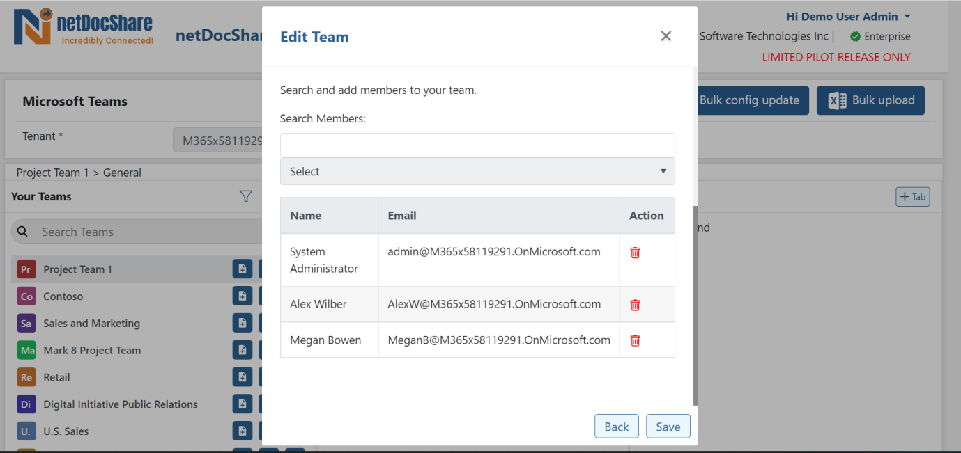Click the Project Team 1 file icon button
This screenshot has width=961, height=453.
tap(243, 269)
